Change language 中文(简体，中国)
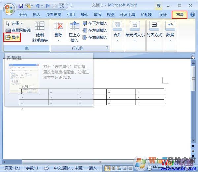The width and height of the screenshot is (198, 172). pyautogui.click(x=69, y=168)
